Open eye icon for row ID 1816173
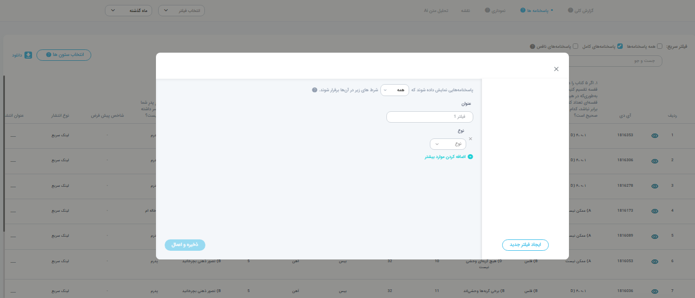The width and height of the screenshot is (695, 298). [x=655, y=211]
